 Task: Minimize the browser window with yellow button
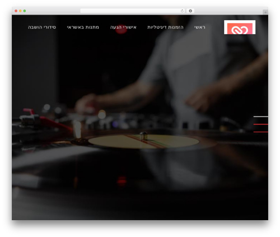[x=20, y=11]
